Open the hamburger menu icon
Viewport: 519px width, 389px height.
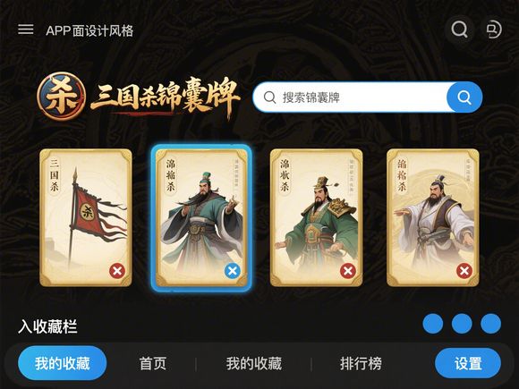pyautogui.click(x=25, y=30)
